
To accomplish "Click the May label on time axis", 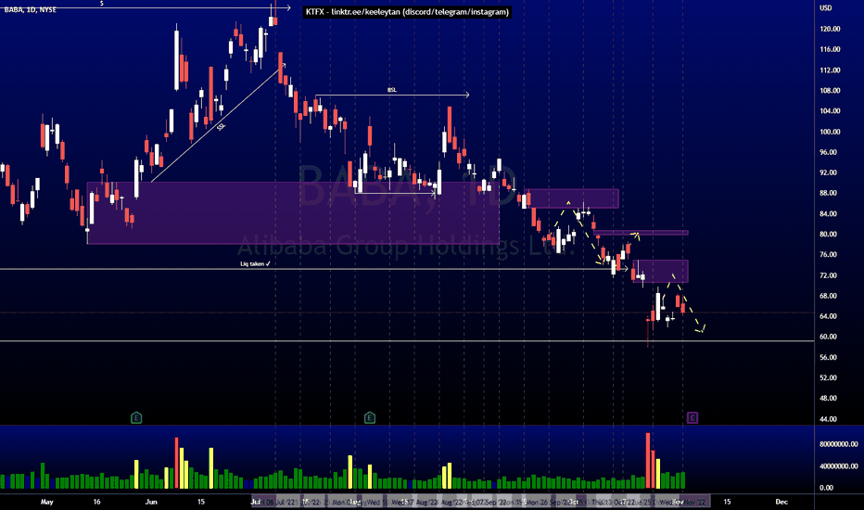I will (x=47, y=502).
